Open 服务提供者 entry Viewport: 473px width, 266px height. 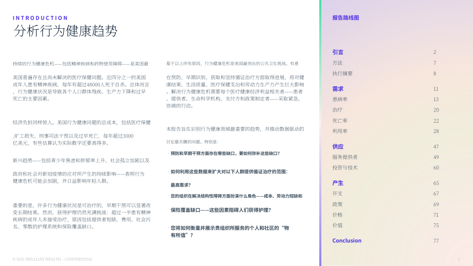click(x=345, y=157)
